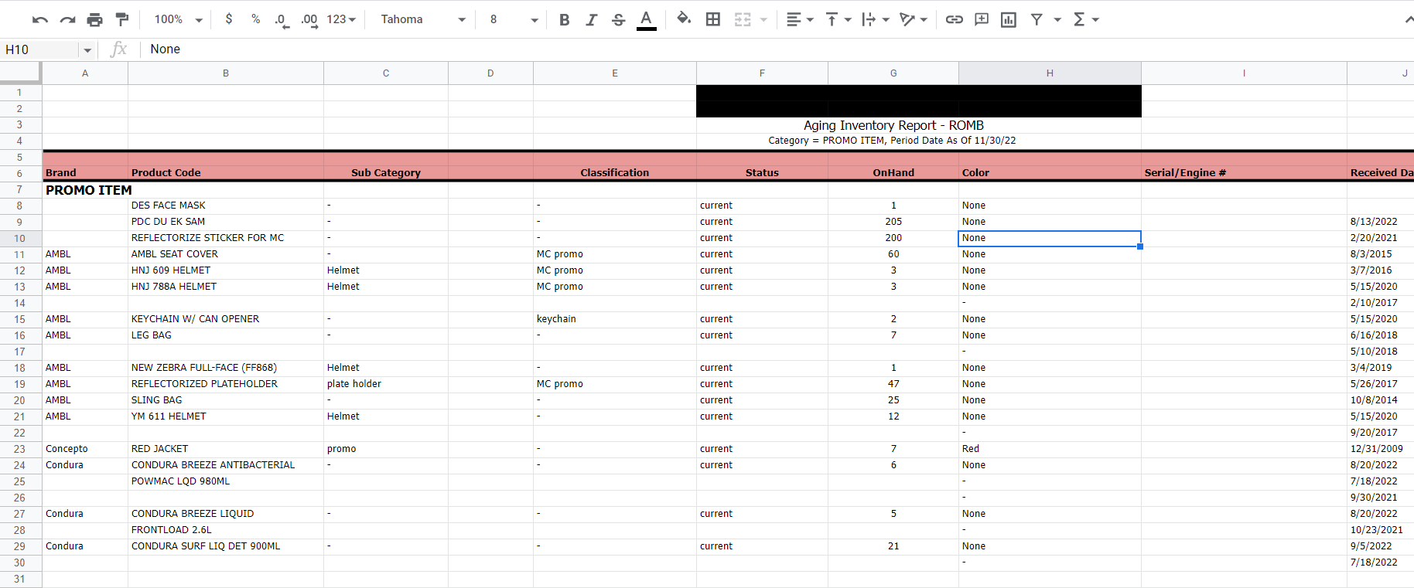Click the Serial/Engine # header cell

[1244, 173]
